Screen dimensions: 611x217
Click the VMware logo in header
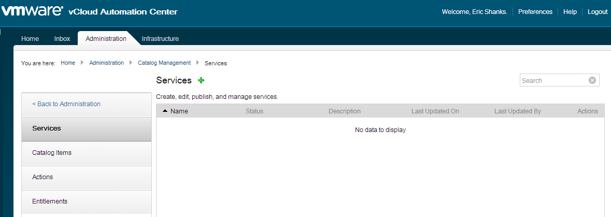coord(32,11)
